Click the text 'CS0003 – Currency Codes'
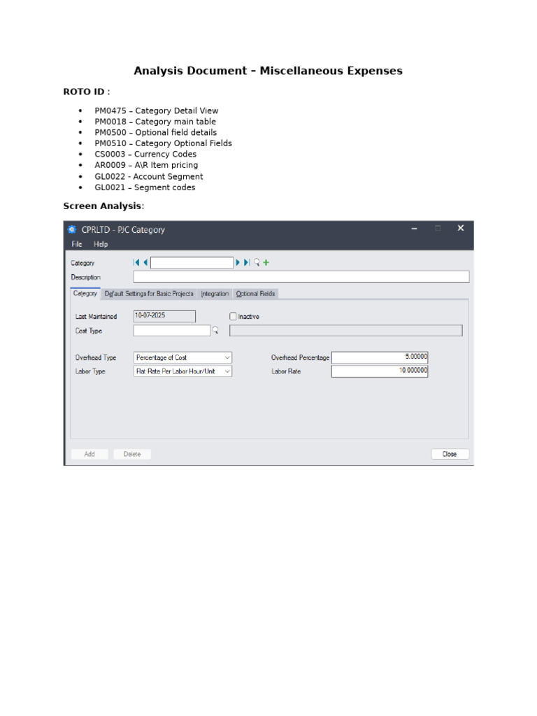The image size is (537, 716). tap(145, 155)
